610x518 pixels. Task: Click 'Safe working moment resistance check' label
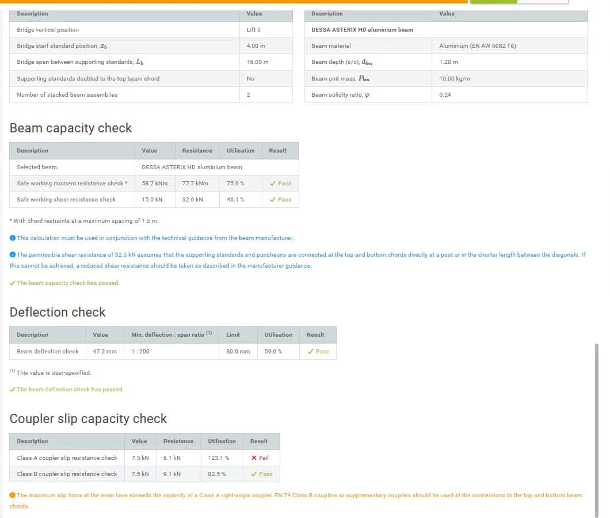coord(72,183)
